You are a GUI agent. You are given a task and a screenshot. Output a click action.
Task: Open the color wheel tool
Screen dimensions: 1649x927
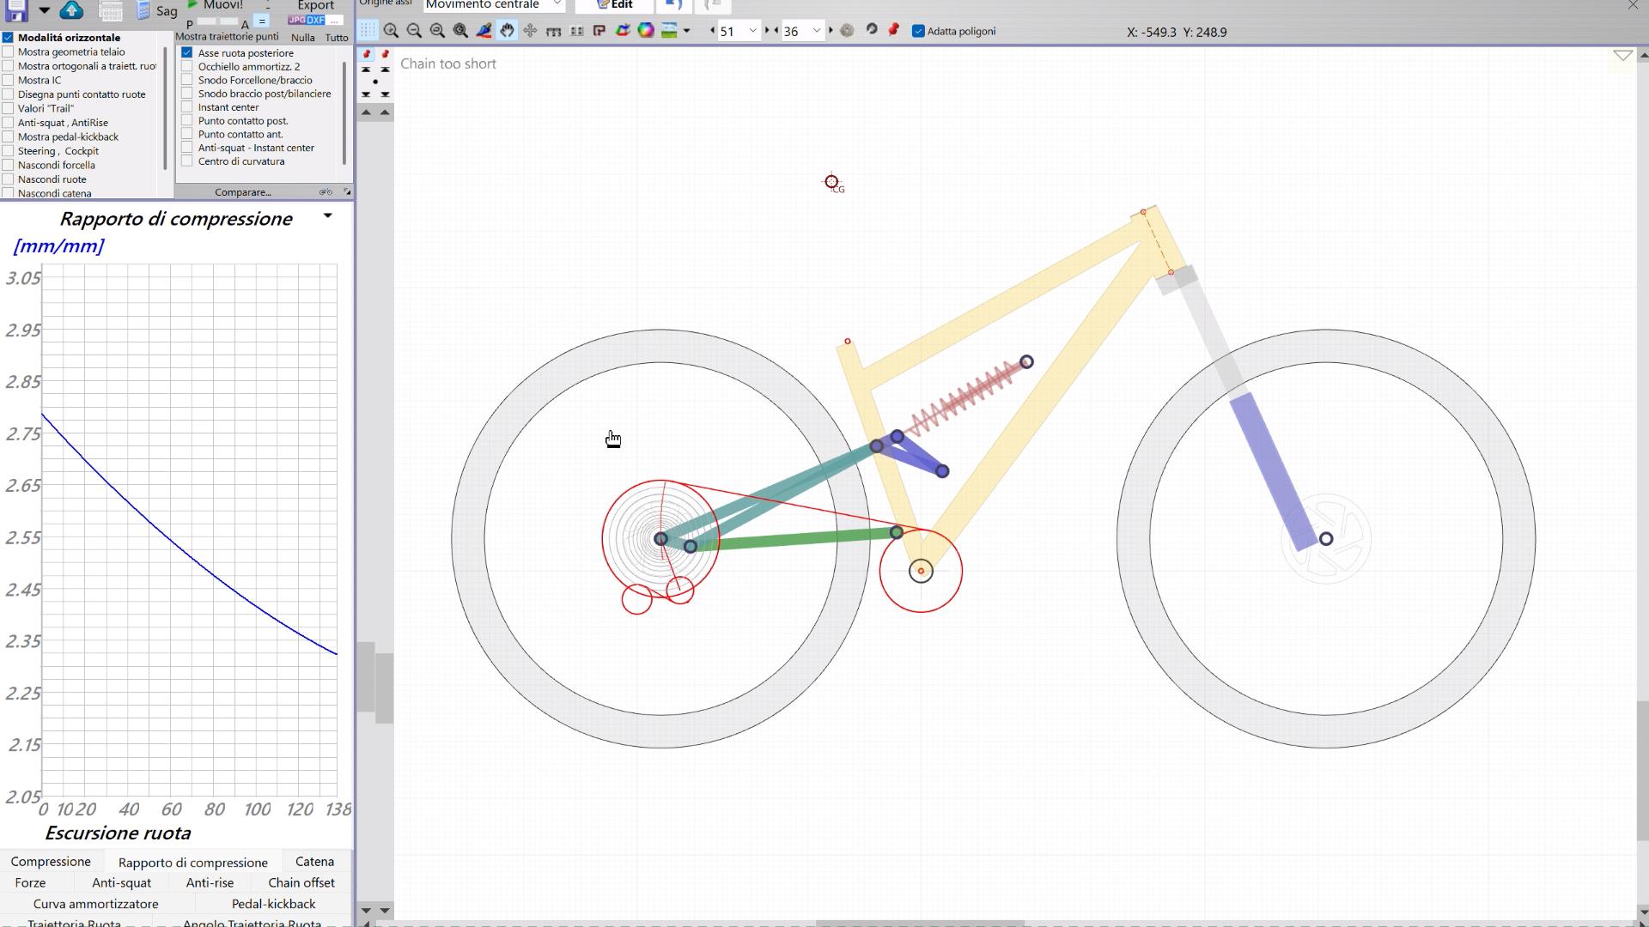tap(646, 31)
